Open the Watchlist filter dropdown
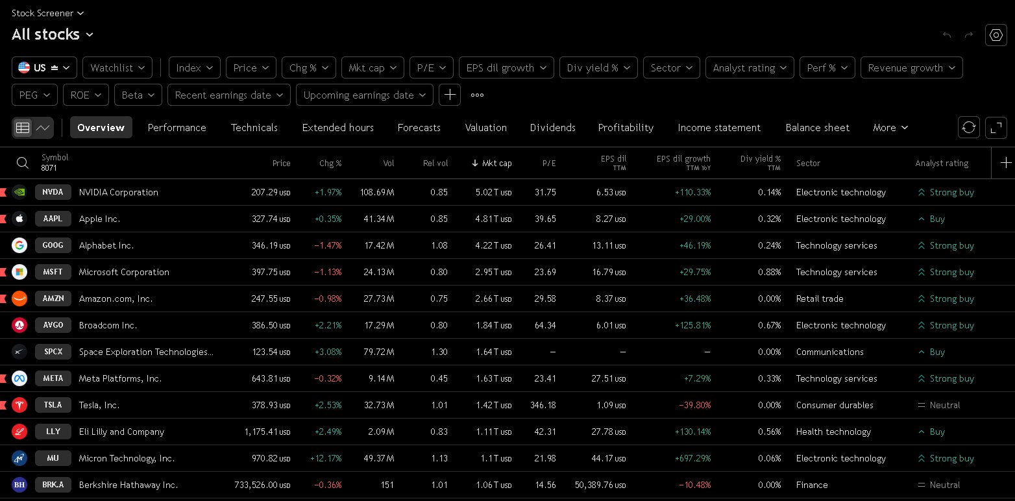1015x501 pixels. [x=117, y=67]
